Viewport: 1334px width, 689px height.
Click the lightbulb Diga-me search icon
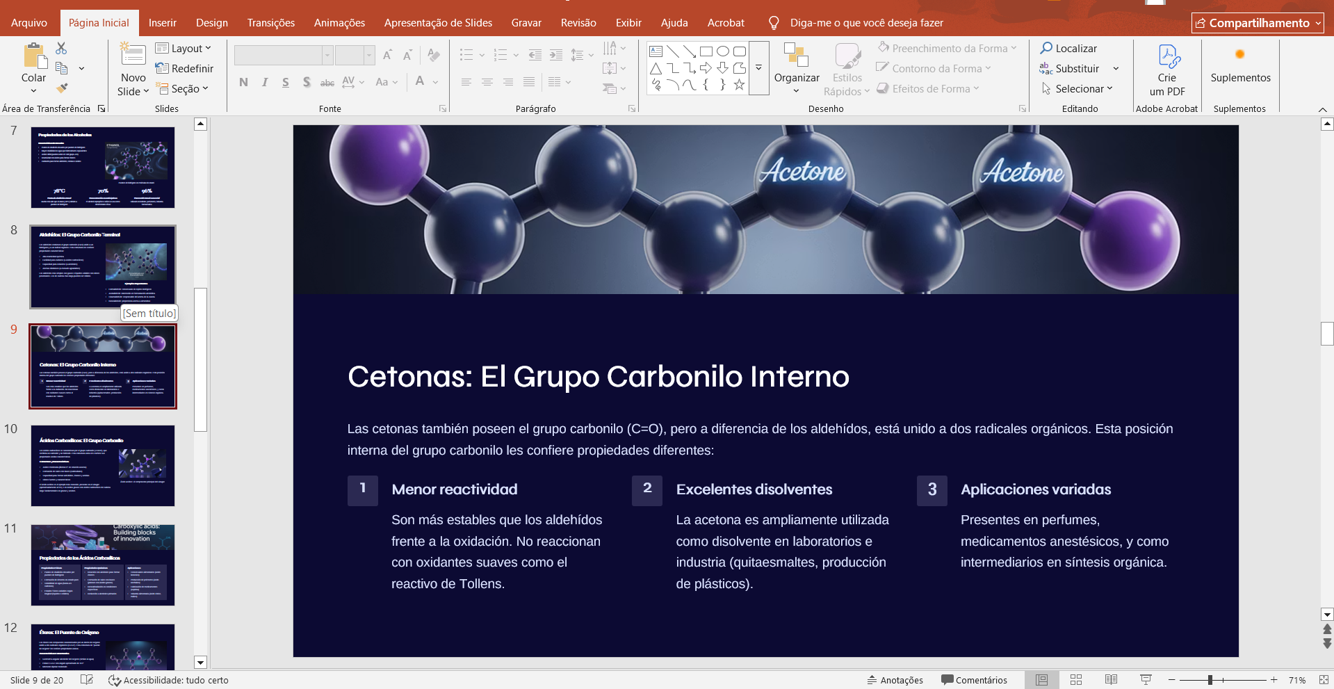tap(774, 23)
